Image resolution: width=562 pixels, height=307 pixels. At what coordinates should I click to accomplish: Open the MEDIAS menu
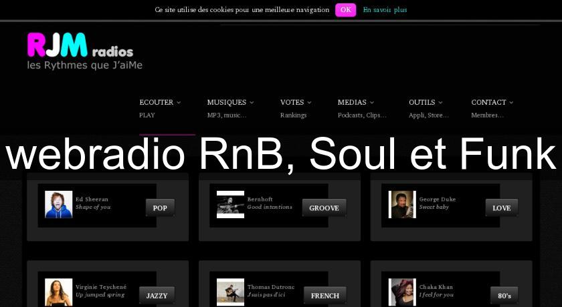click(x=352, y=102)
